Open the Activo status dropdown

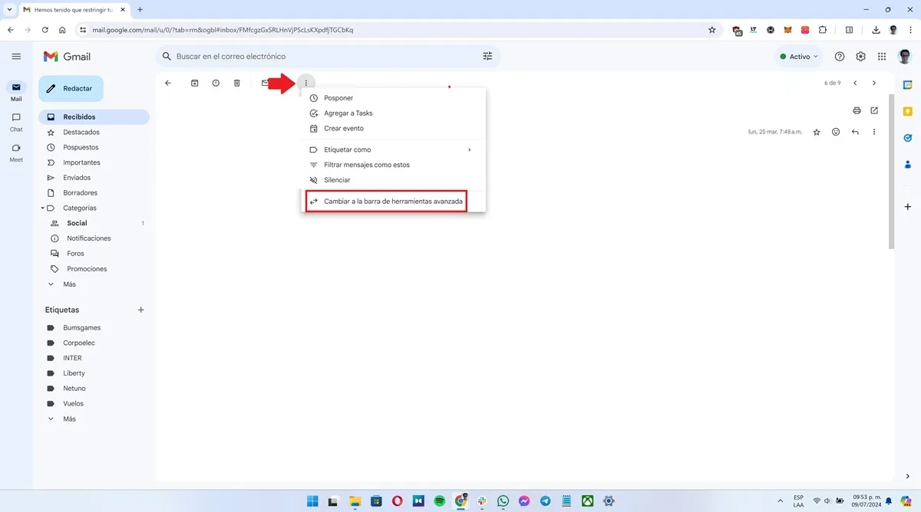pyautogui.click(x=798, y=55)
